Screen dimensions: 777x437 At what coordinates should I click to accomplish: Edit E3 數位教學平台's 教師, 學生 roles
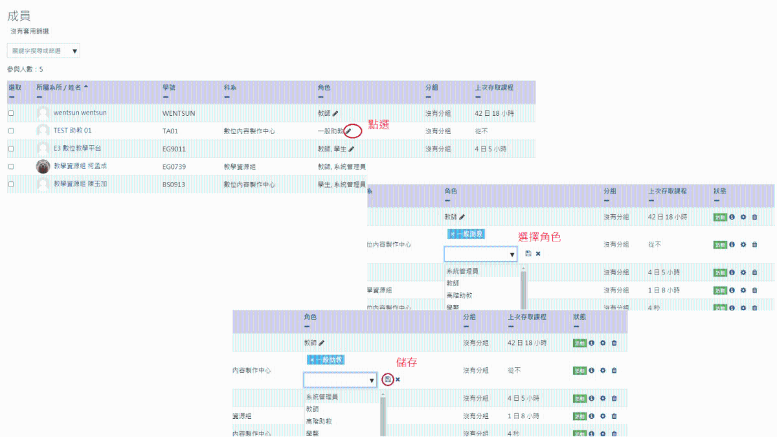click(x=352, y=149)
